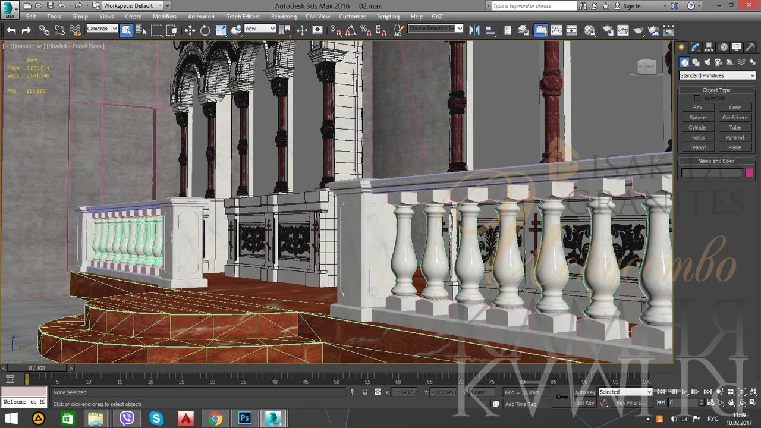The height and width of the screenshot is (428, 761).
Task: Open the 3ds Max application menu
Action: click(10, 10)
